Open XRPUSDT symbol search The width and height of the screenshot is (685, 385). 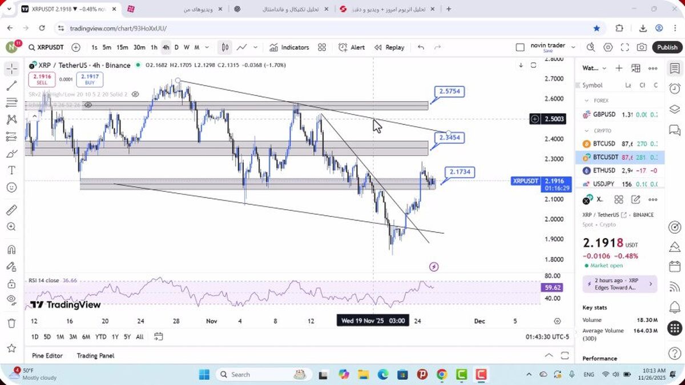[46, 47]
